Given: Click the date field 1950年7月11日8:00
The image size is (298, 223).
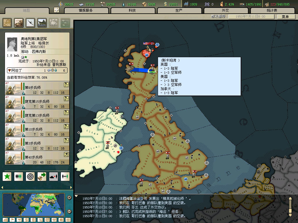Looking at the screenshot, I should 251,17.
